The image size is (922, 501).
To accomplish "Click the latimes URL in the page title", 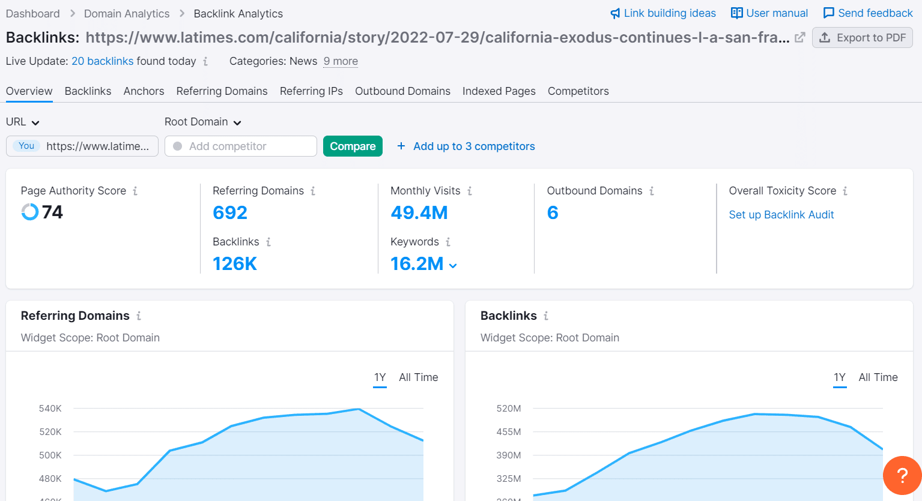I will pyautogui.click(x=437, y=37).
